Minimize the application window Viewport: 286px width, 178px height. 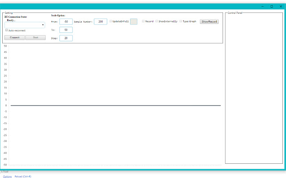263,6
